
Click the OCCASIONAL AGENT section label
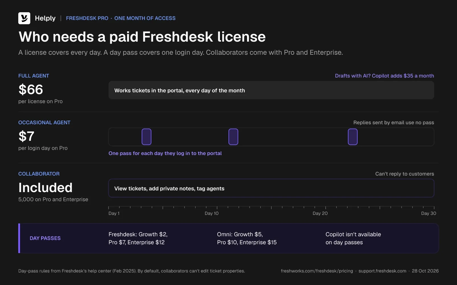(x=44, y=123)
